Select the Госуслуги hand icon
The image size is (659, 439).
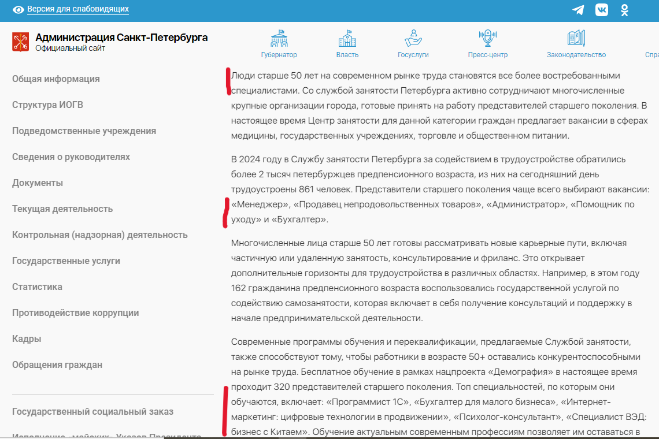(x=414, y=38)
